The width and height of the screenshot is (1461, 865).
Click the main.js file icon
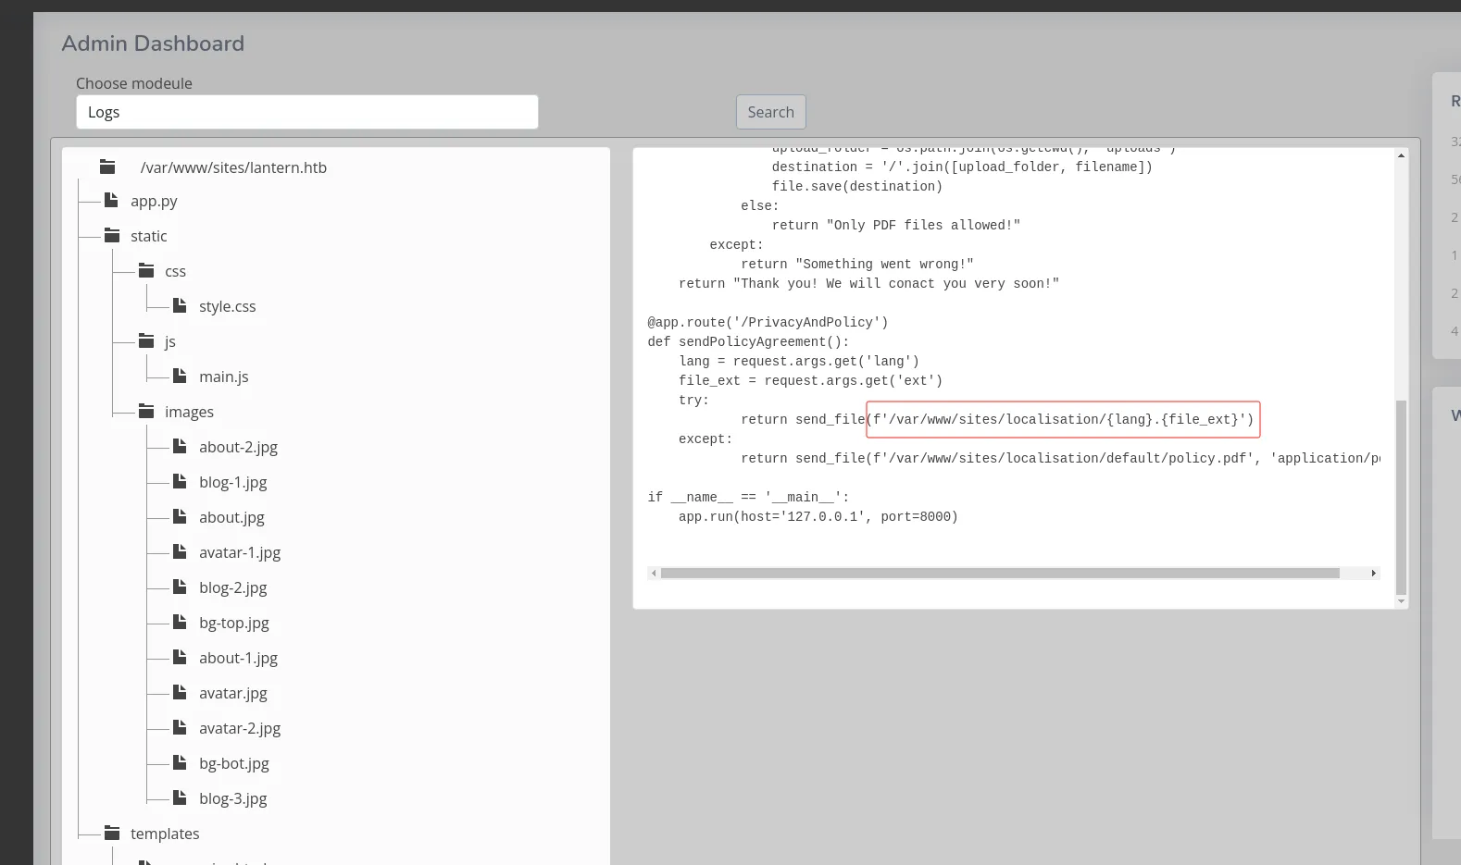[180, 377]
